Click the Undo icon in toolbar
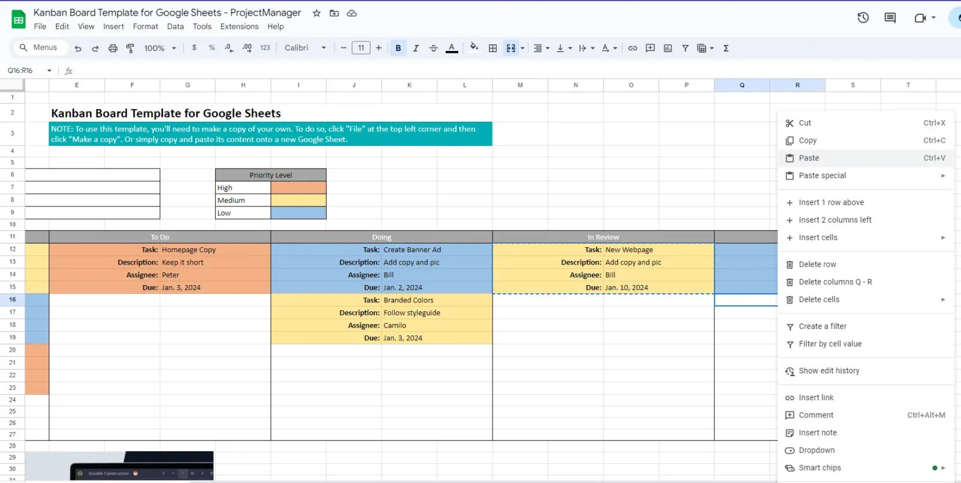 pos(77,49)
